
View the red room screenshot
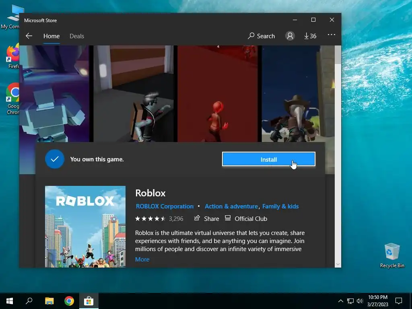tap(218, 94)
